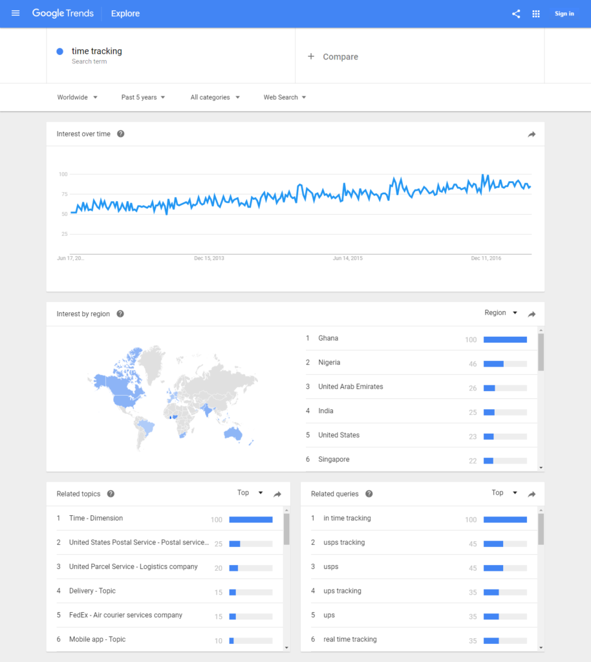The image size is (591, 662).
Task: Click the Google Trends logo
Action: [x=63, y=14]
